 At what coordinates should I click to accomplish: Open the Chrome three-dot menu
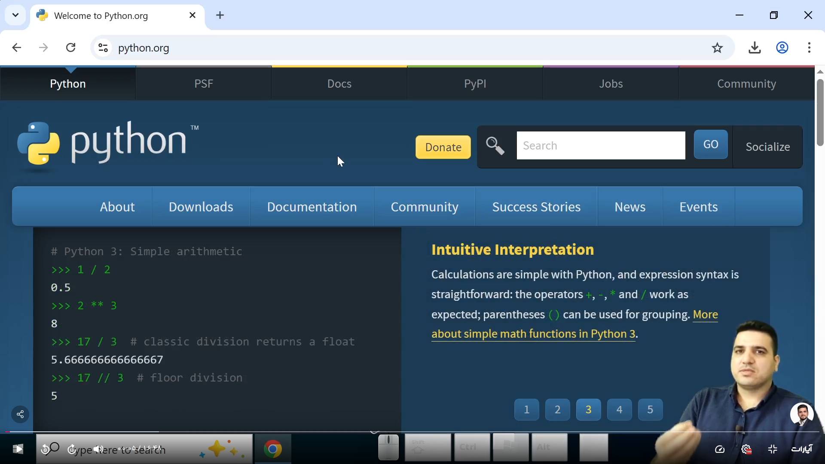810,48
